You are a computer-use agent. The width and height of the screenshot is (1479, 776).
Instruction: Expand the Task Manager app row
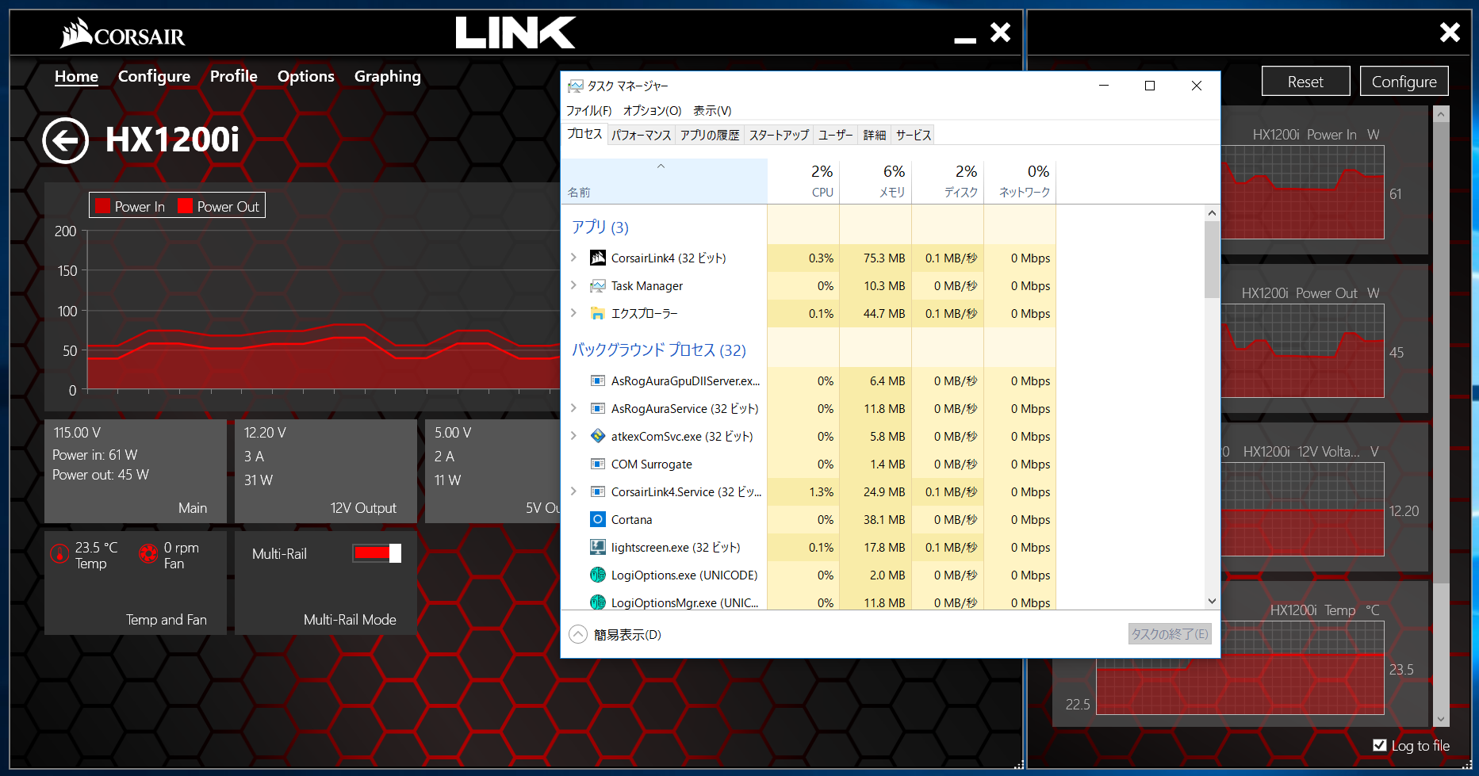click(573, 285)
